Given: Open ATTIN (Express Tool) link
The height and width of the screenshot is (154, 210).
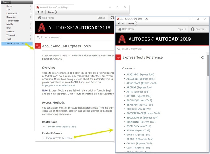Looking at the screenshot, I should [138, 92].
